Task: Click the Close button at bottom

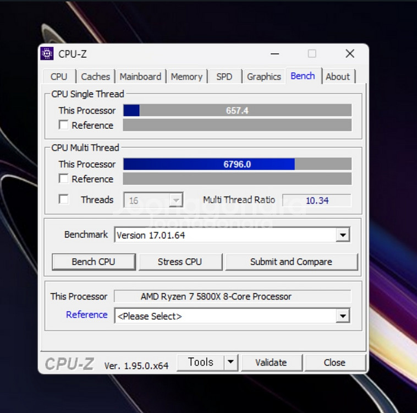Action: (335, 362)
